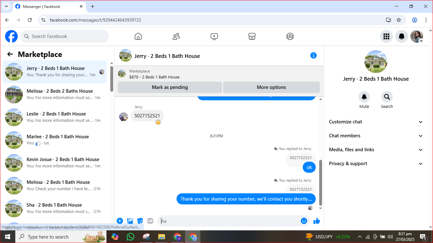This screenshot has height=243, width=433.
Task: Open the Chrome profile icon
Action: pos(415,20)
